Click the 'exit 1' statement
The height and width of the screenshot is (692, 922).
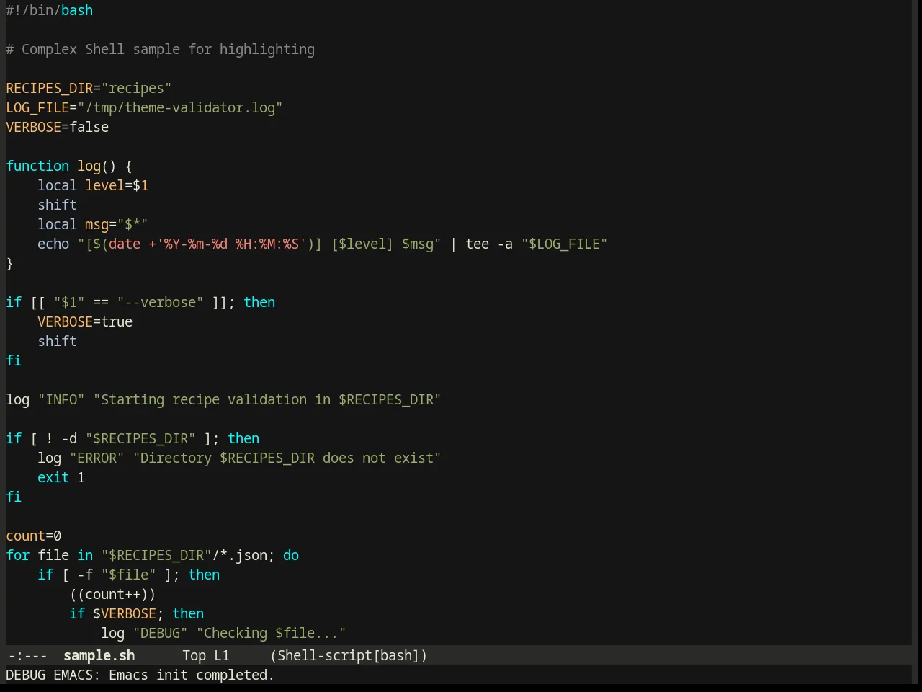point(61,477)
